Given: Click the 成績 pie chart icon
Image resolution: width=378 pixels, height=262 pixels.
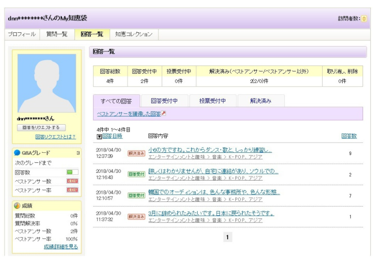Looking at the screenshot, I should 18,207.
